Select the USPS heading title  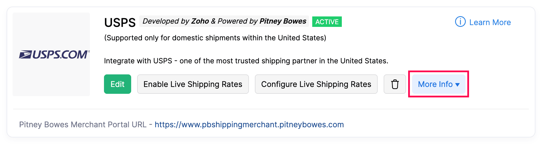120,23
